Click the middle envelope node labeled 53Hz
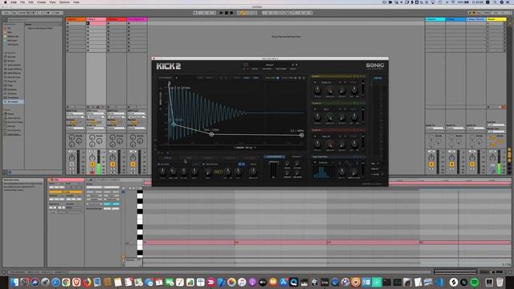Image resolution: width=514 pixels, height=289 pixels. click(211, 134)
